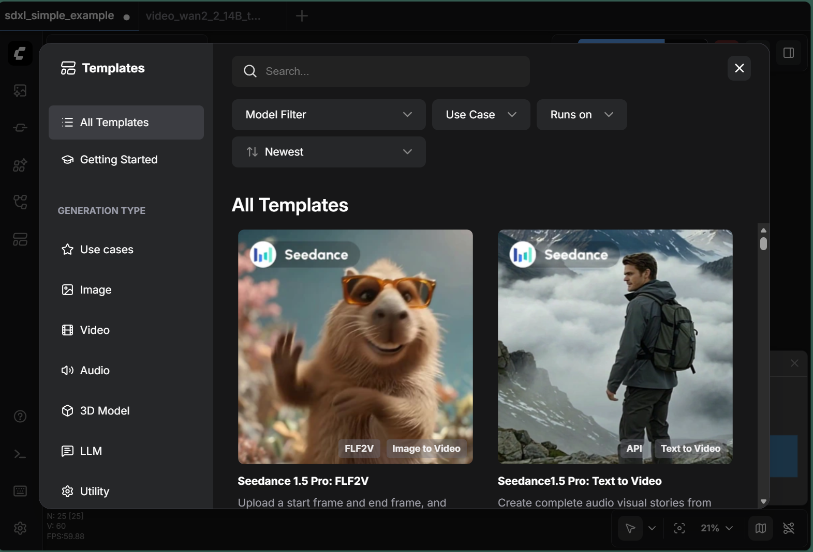Toggle the right side panel icon
This screenshot has width=813, height=552.
789,53
